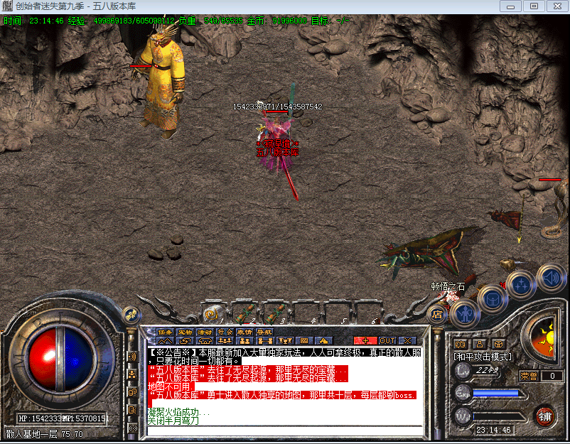
Task: Minimize the game window
Action: pyautogui.click(x=510, y=6)
